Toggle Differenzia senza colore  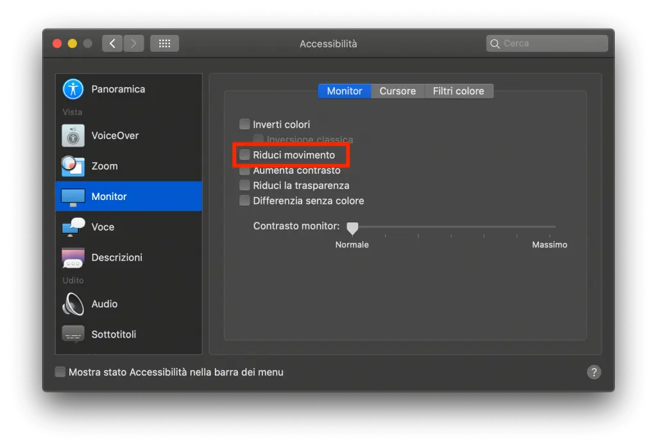(244, 200)
